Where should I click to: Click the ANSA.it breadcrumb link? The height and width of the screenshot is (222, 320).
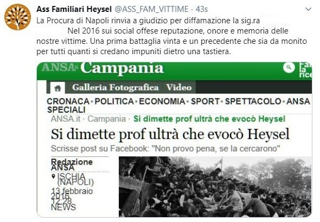(66, 119)
